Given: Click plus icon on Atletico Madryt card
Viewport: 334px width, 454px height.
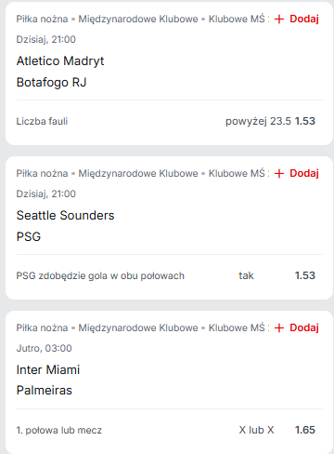Looking at the screenshot, I should coord(279,20).
